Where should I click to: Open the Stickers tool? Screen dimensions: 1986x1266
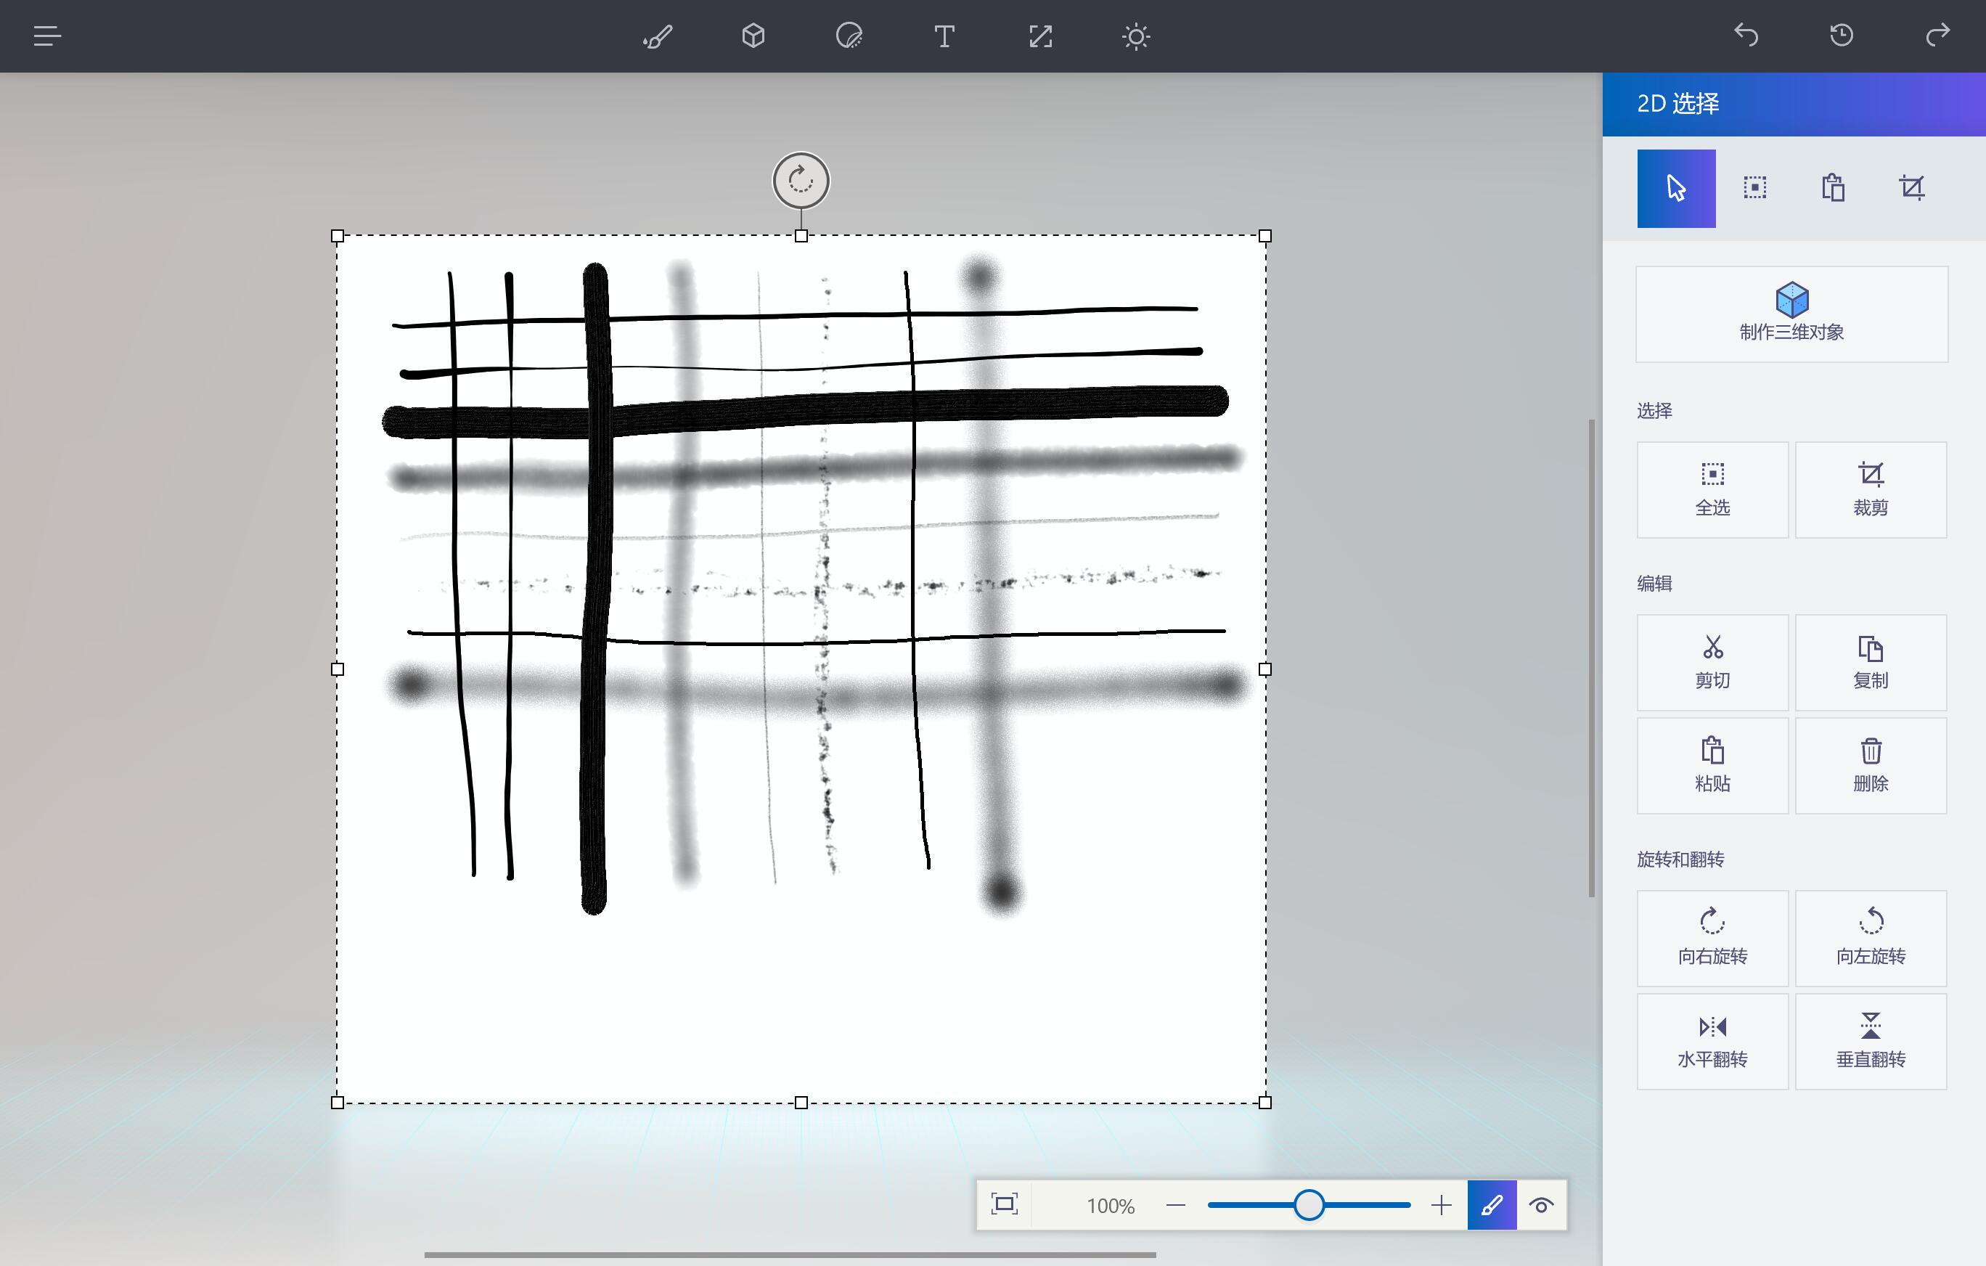849,36
